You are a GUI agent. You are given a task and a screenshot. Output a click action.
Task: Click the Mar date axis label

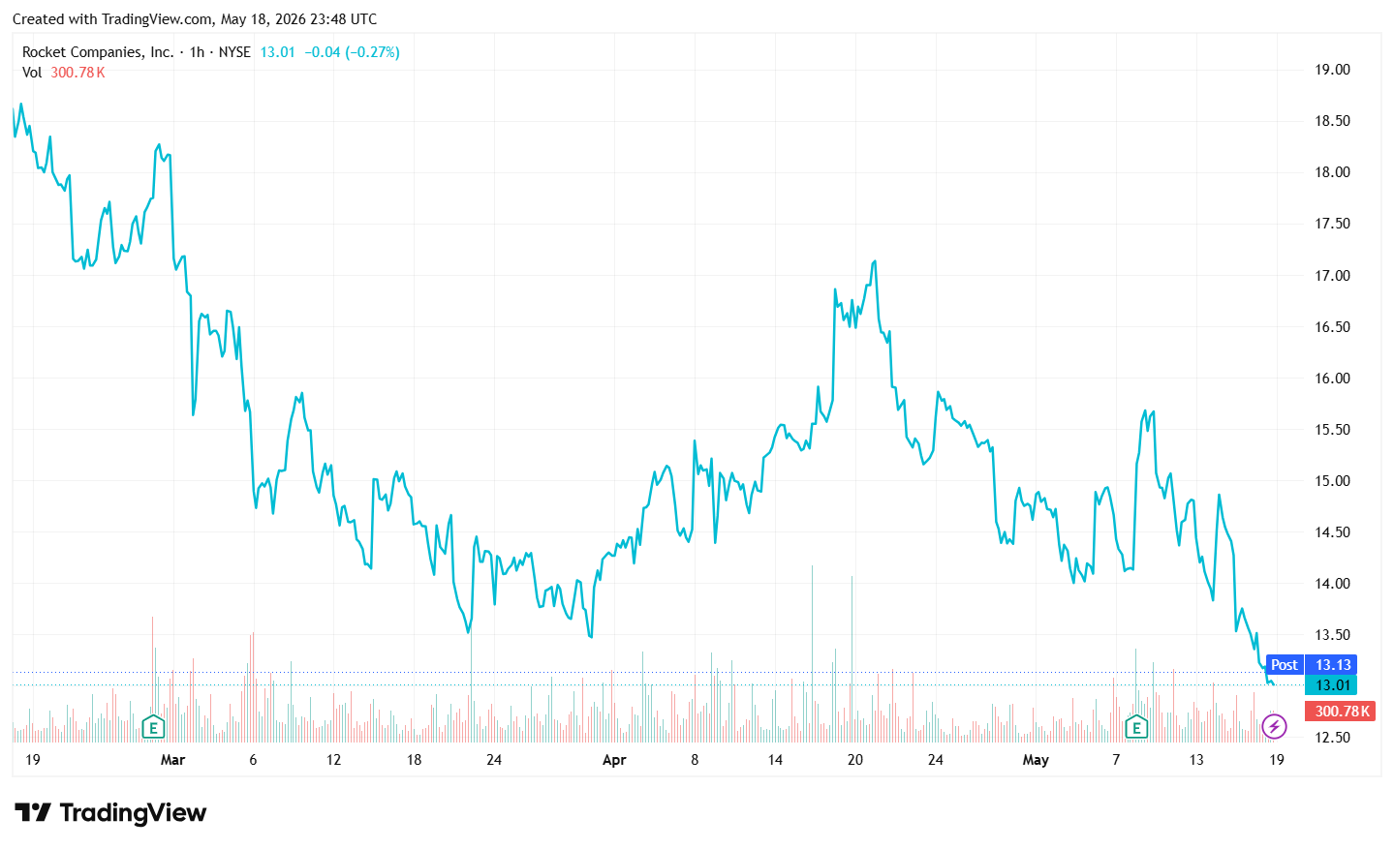coord(172,760)
